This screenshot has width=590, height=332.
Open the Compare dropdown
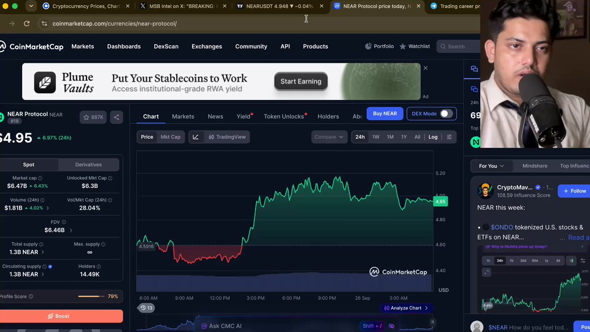tap(329, 137)
